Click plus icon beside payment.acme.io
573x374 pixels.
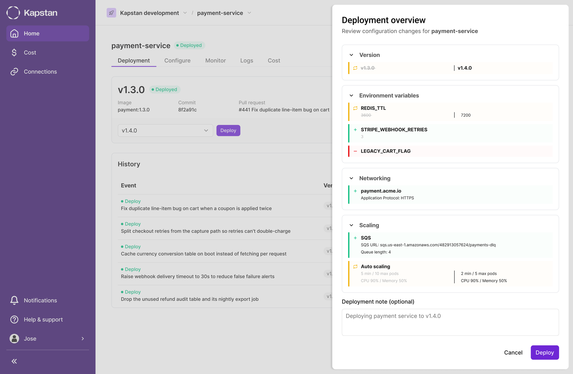pos(355,191)
